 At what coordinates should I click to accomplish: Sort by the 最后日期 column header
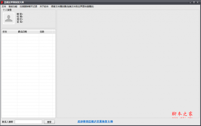pos(28,32)
